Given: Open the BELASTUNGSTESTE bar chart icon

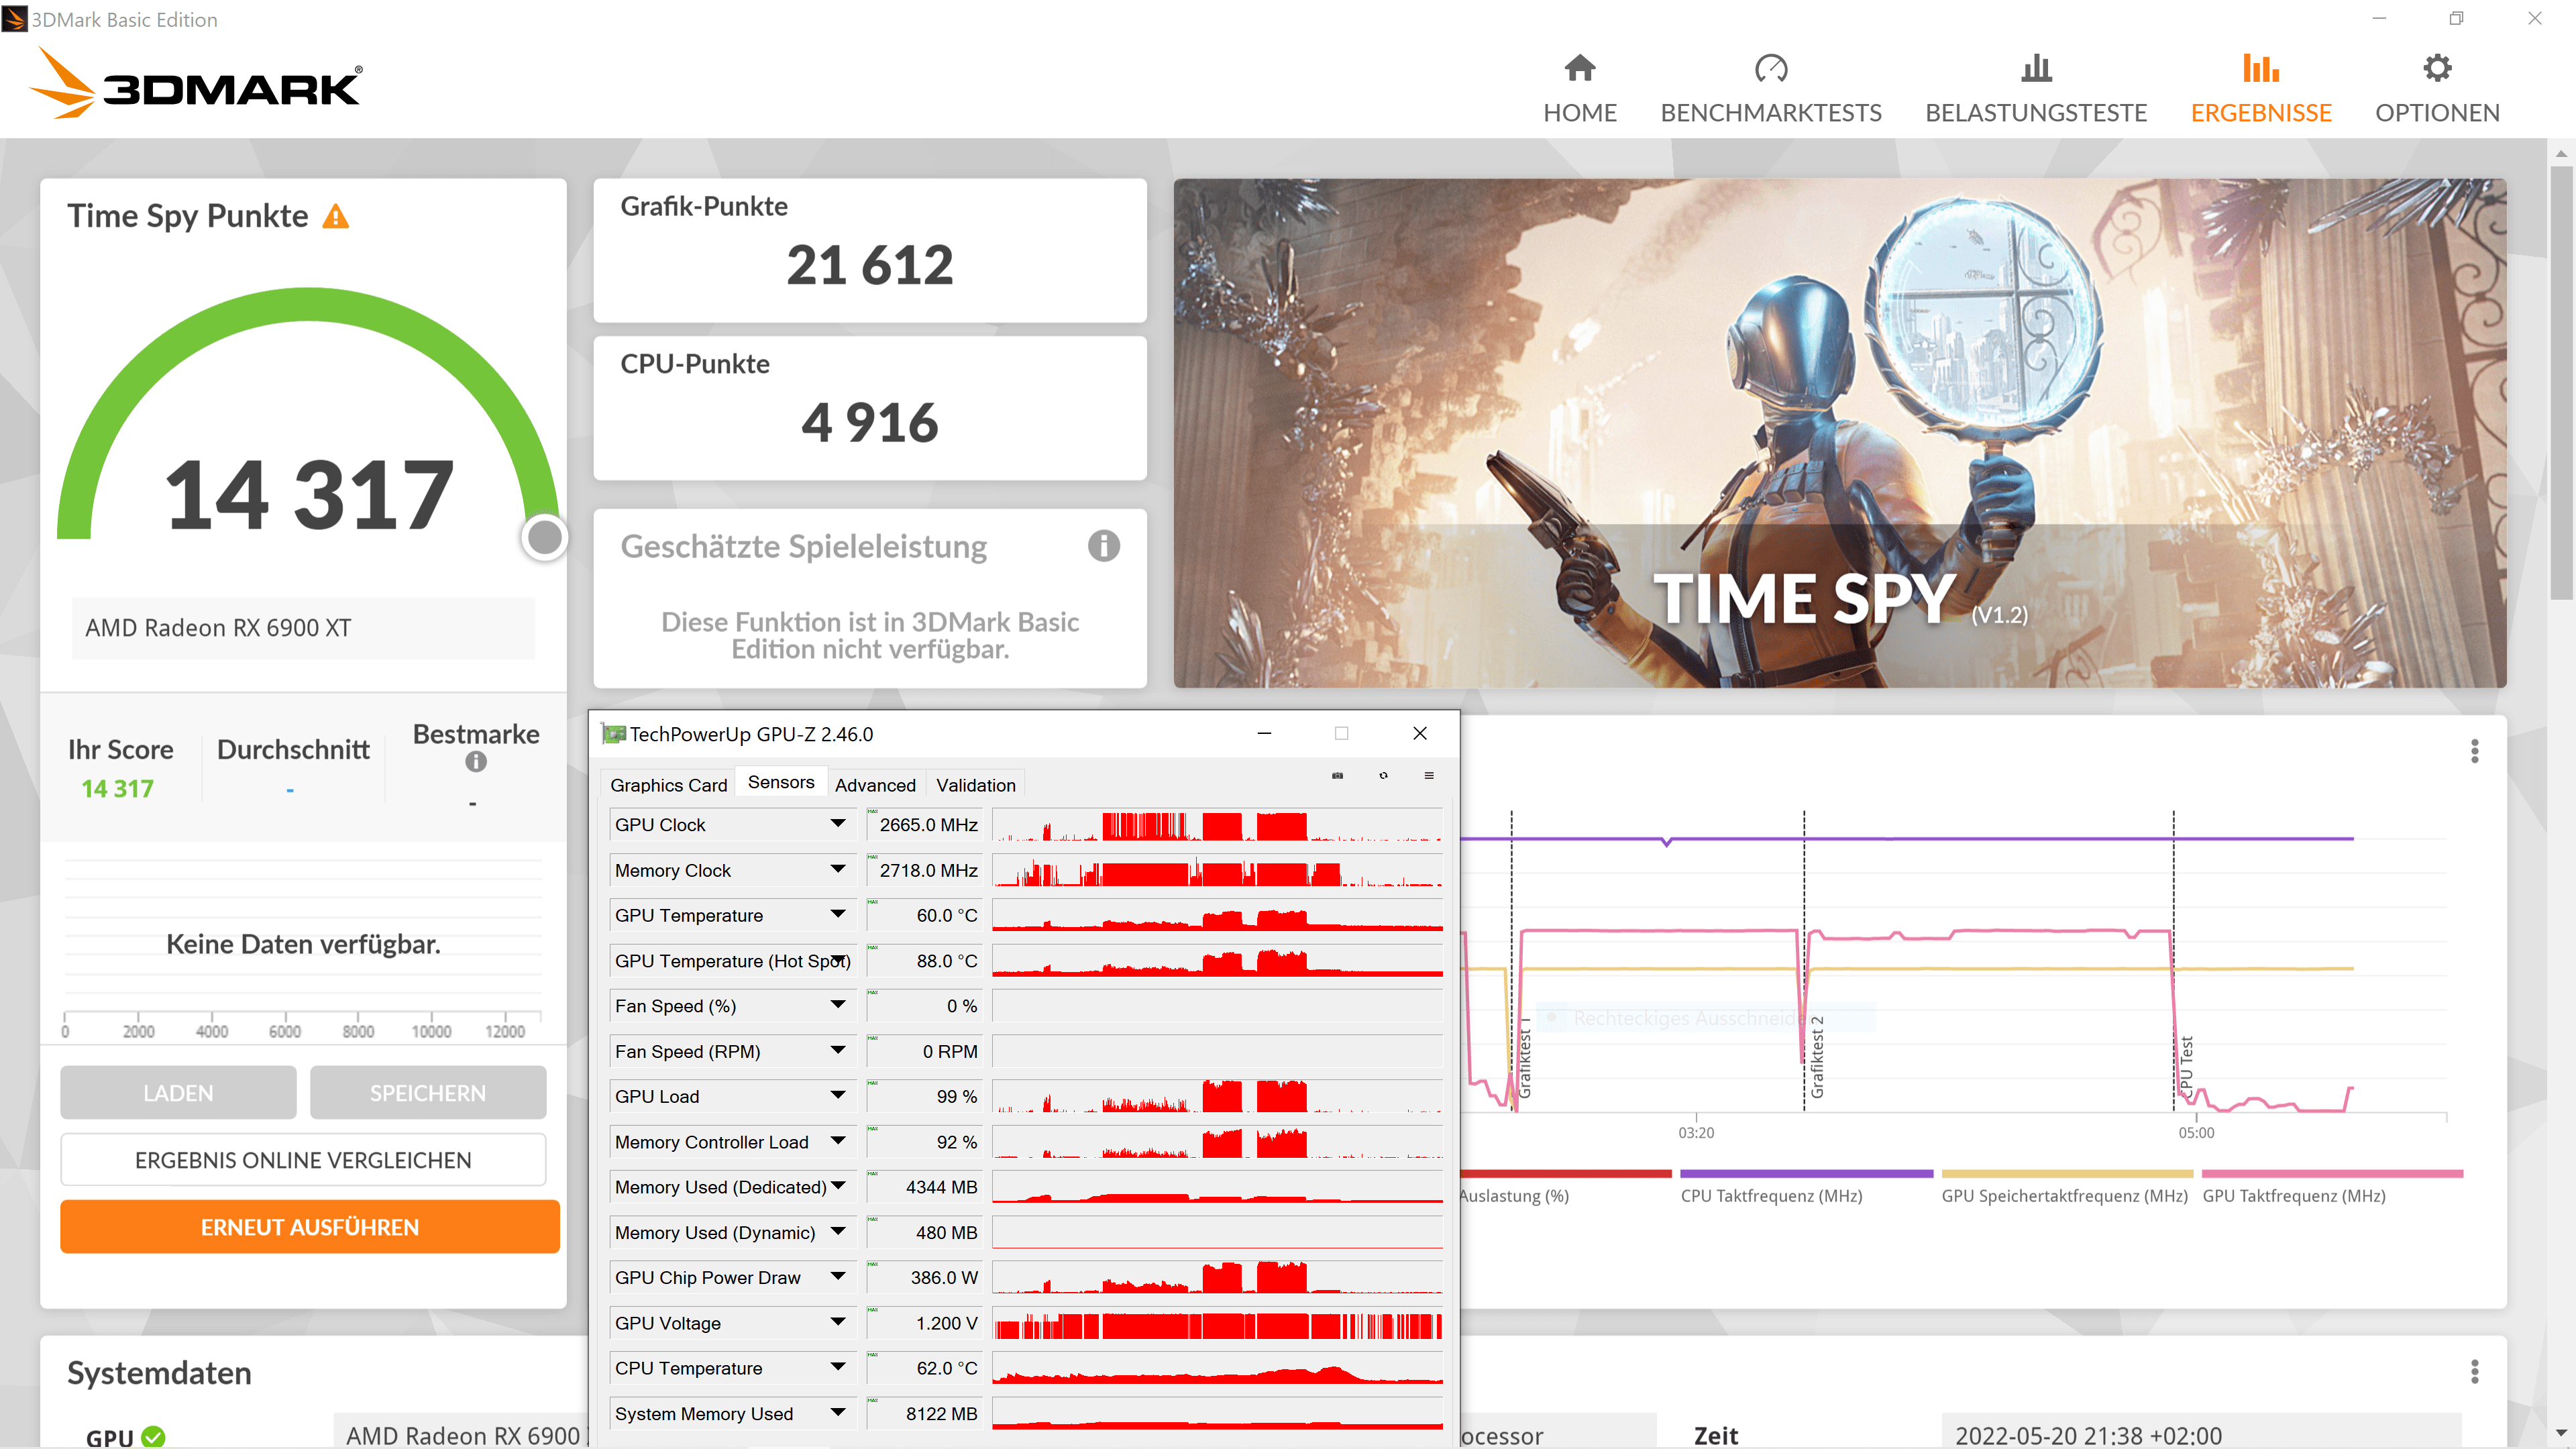Looking at the screenshot, I should pyautogui.click(x=2036, y=68).
